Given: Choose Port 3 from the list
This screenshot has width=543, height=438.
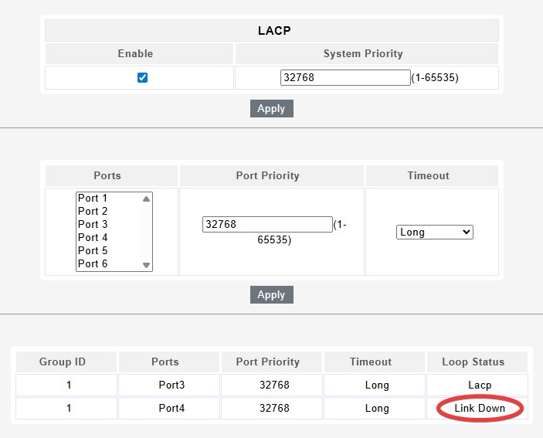Looking at the screenshot, I should [x=93, y=225].
